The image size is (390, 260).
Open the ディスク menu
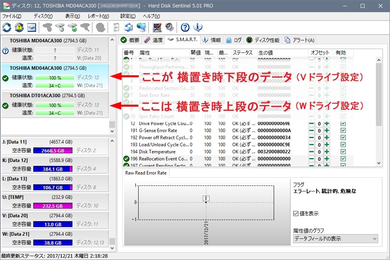(43, 16)
